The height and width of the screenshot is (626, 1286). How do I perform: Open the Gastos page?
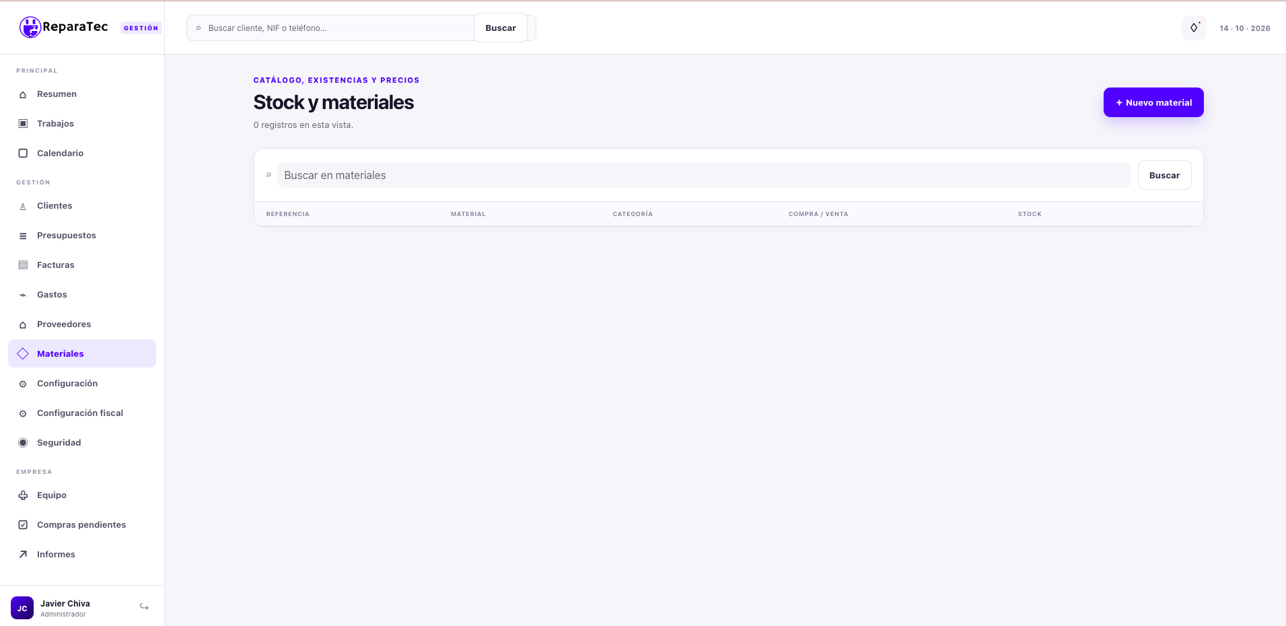pyautogui.click(x=82, y=295)
